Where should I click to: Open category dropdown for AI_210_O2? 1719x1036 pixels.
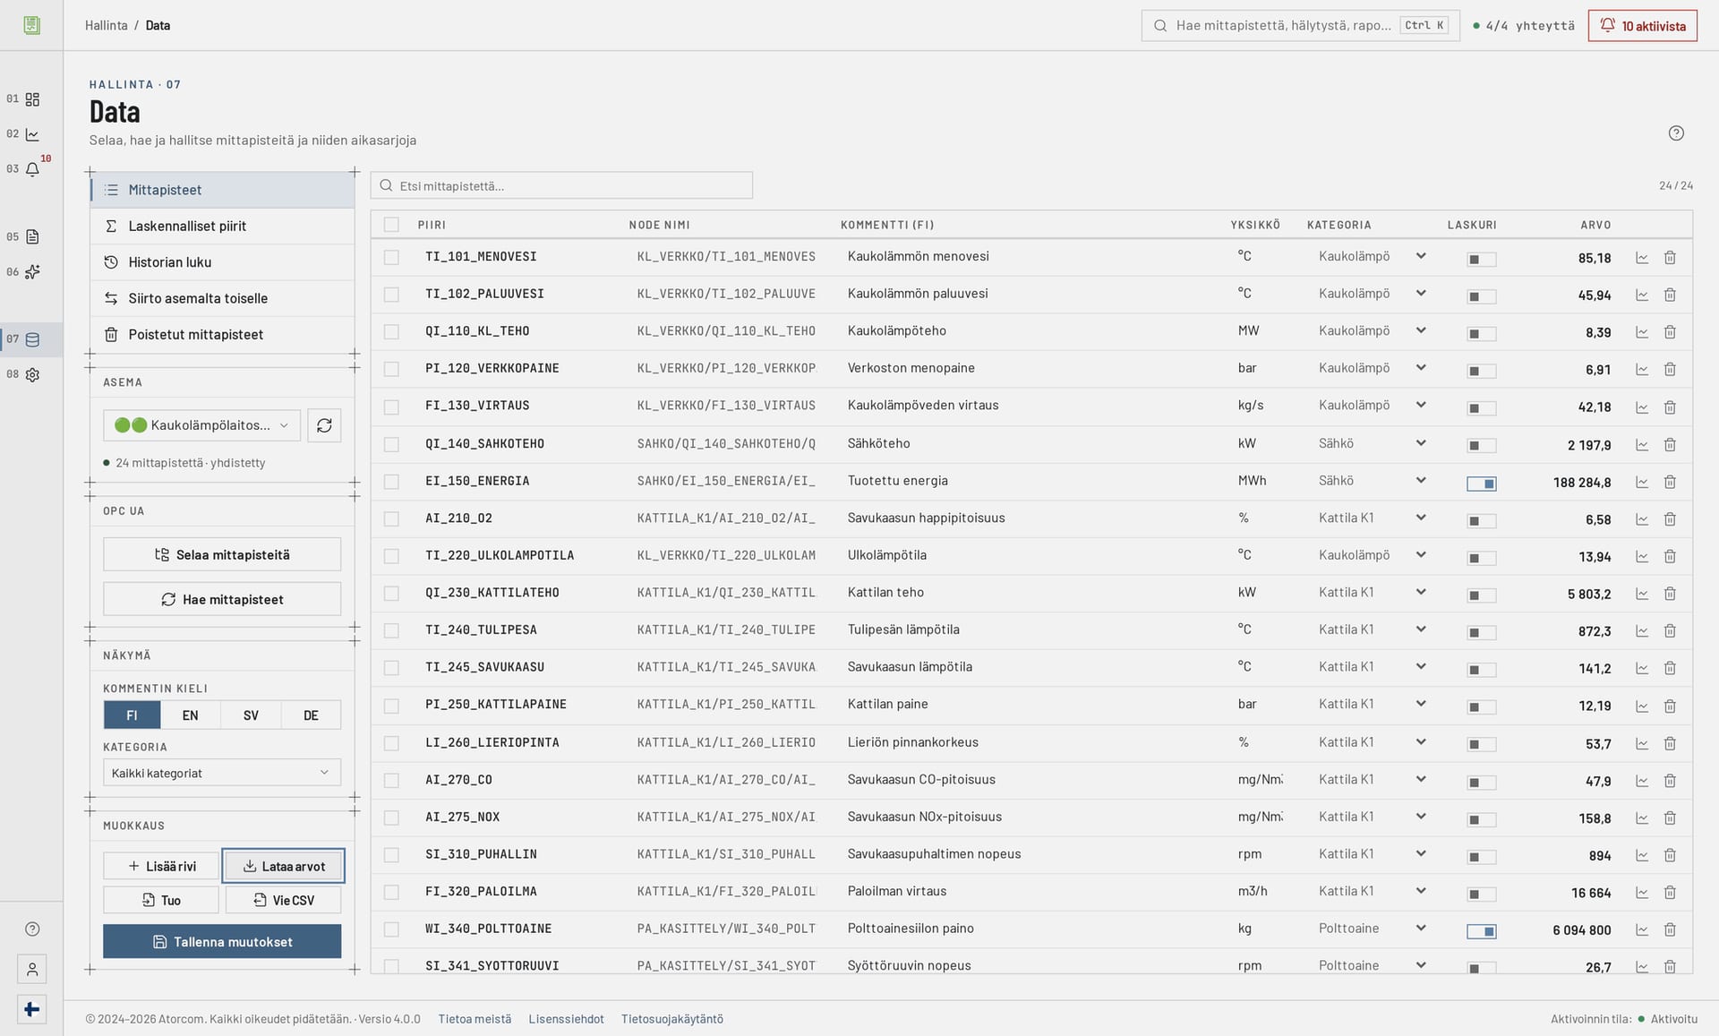(1372, 518)
